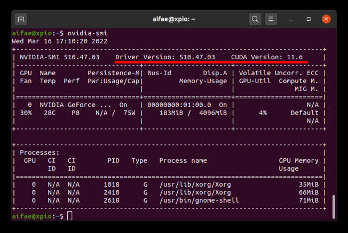Click the window title aifae@xpio: ~
The height and width of the screenshot is (233, 348).
(174, 19)
